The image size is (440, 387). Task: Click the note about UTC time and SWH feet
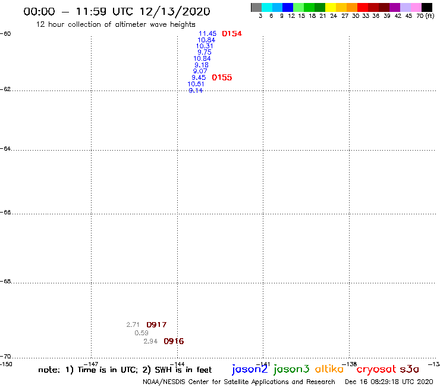tap(125, 370)
